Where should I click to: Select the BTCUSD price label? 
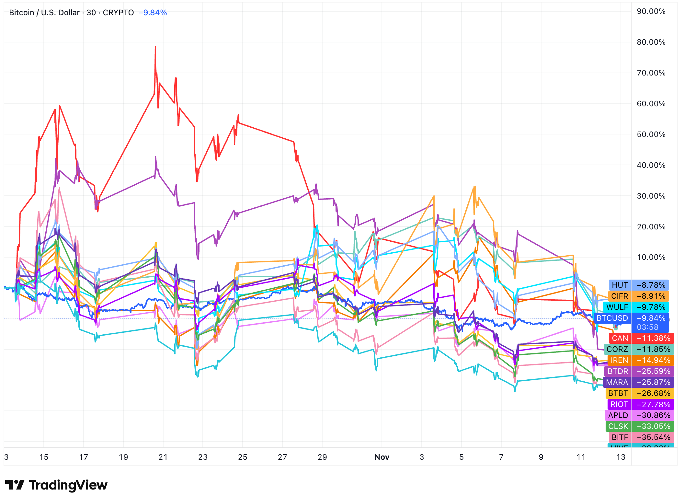pos(612,318)
